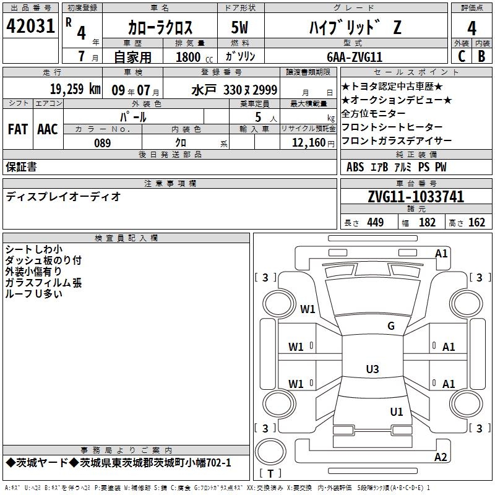Click lot number 42031
This screenshot has width=495, height=495.
coord(31,27)
